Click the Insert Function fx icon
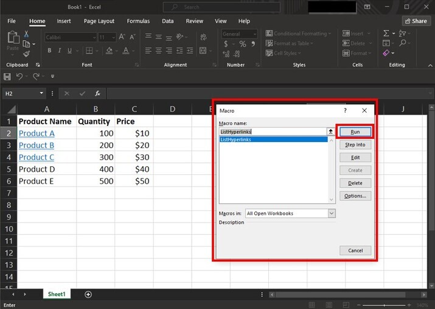435x309 pixels. point(97,93)
